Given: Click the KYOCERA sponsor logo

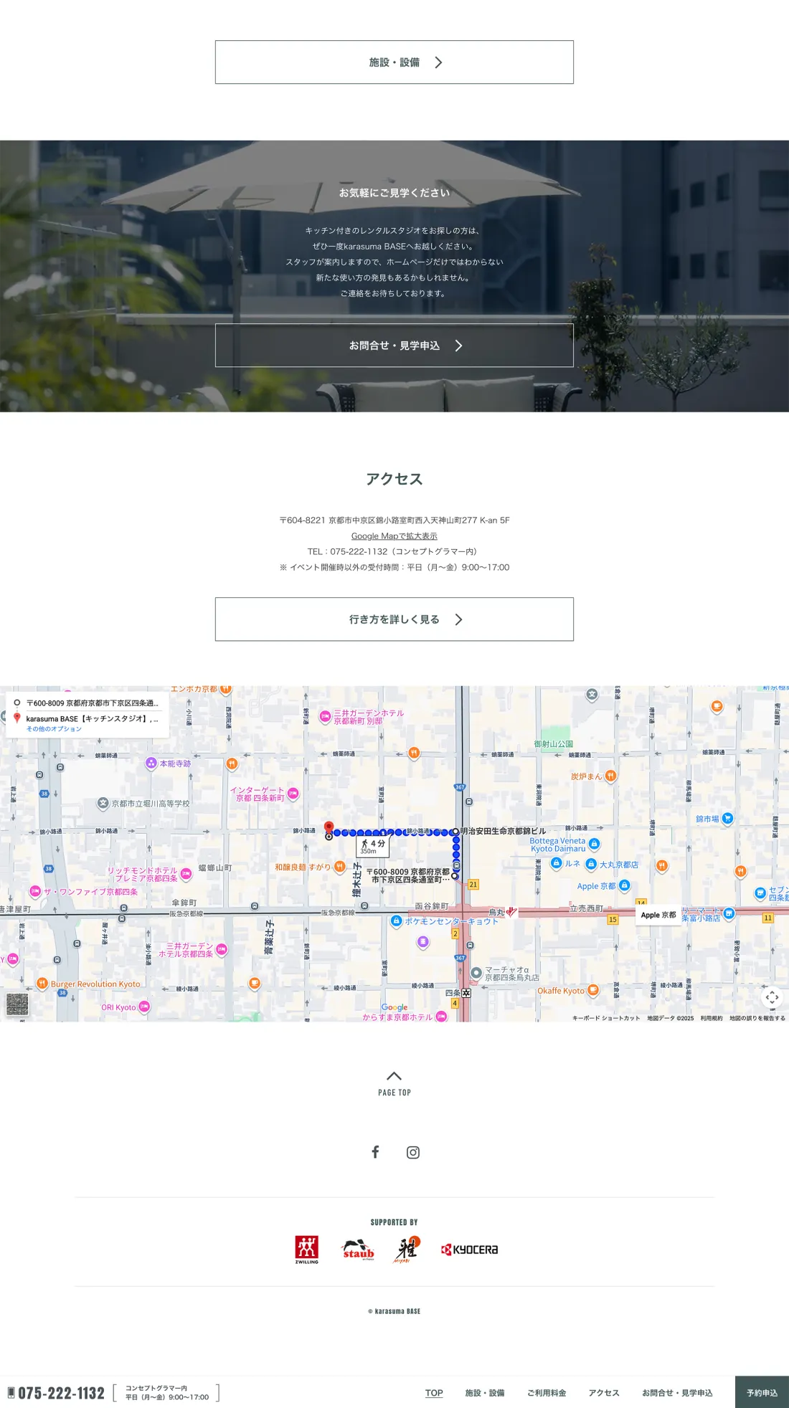Looking at the screenshot, I should [469, 1250].
